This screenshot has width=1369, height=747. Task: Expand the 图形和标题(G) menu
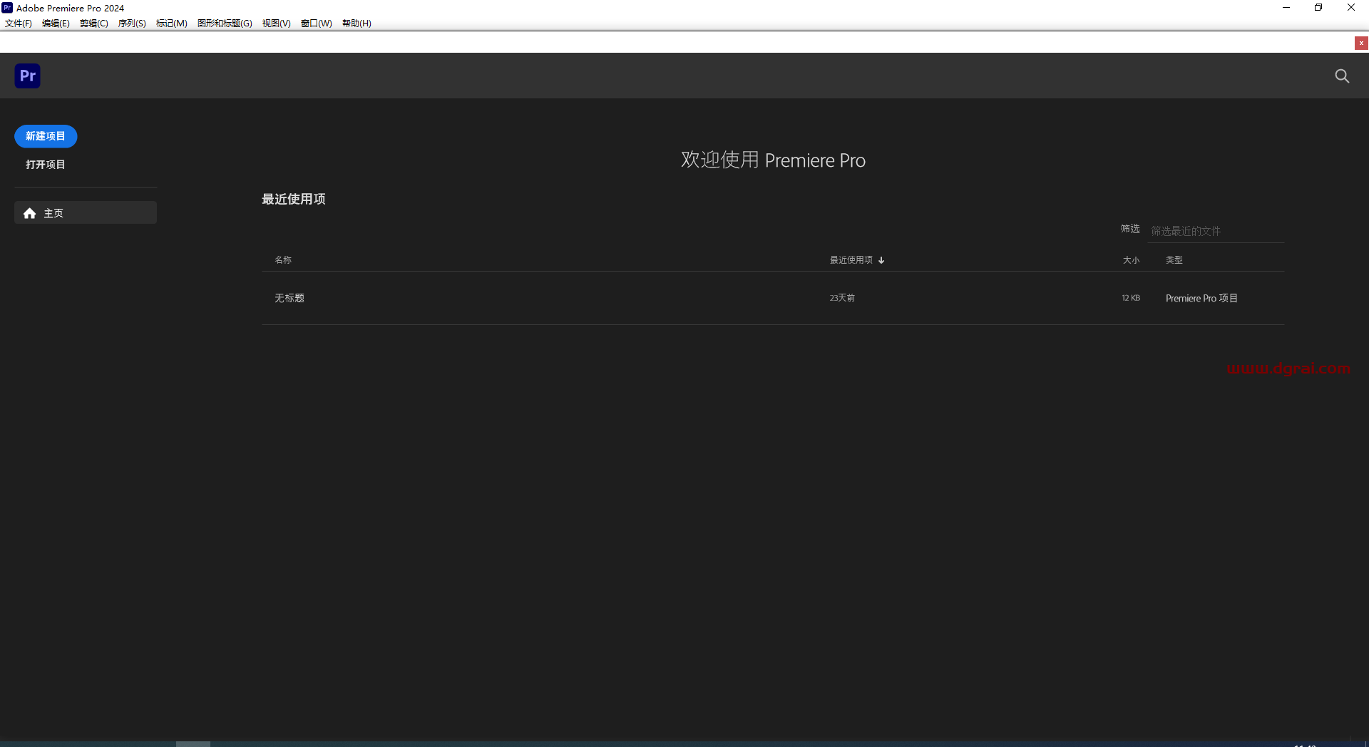click(225, 24)
